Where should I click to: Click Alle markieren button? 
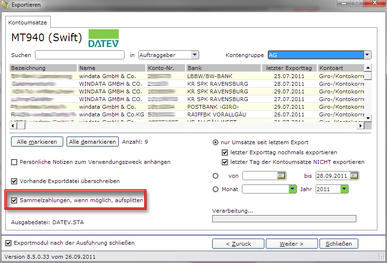tap(37, 142)
